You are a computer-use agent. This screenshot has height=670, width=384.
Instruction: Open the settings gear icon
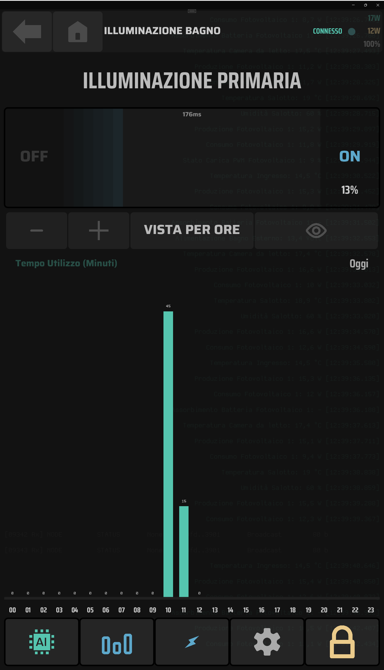click(267, 642)
